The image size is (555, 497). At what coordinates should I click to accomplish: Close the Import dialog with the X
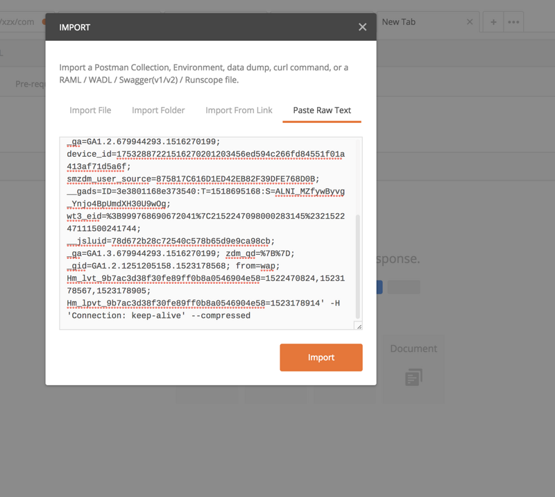click(x=362, y=27)
